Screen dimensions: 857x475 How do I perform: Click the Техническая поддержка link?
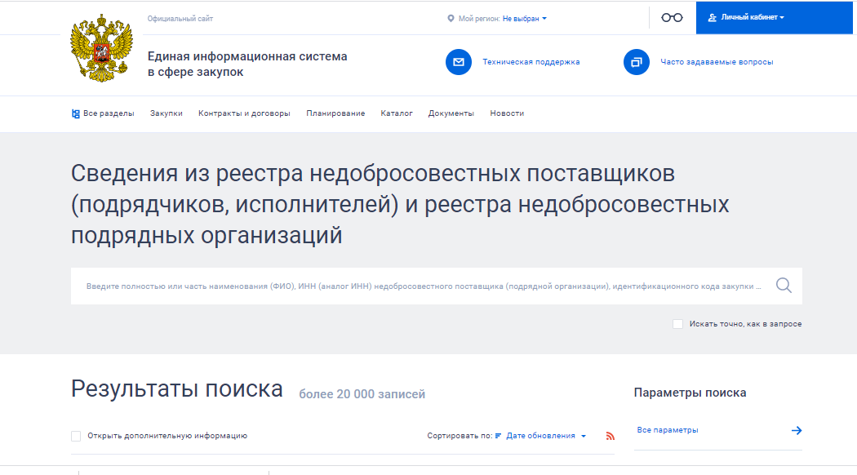click(x=531, y=60)
